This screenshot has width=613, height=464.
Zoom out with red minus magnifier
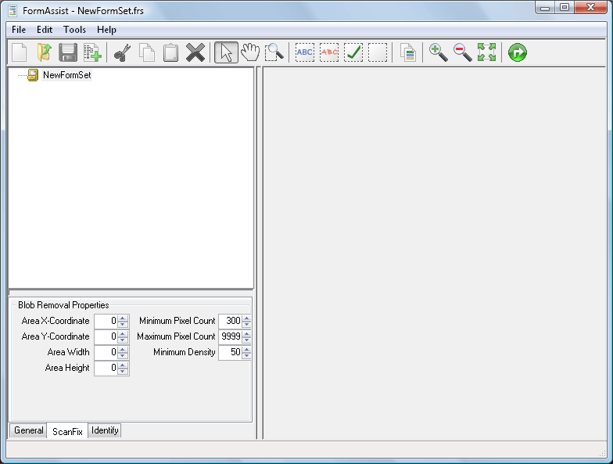[463, 52]
